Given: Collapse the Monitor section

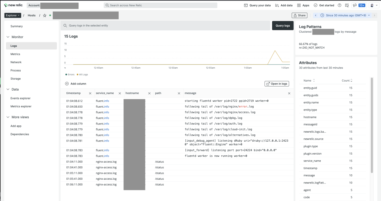Looking at the screenshot, I should click(x=8, y=37).
